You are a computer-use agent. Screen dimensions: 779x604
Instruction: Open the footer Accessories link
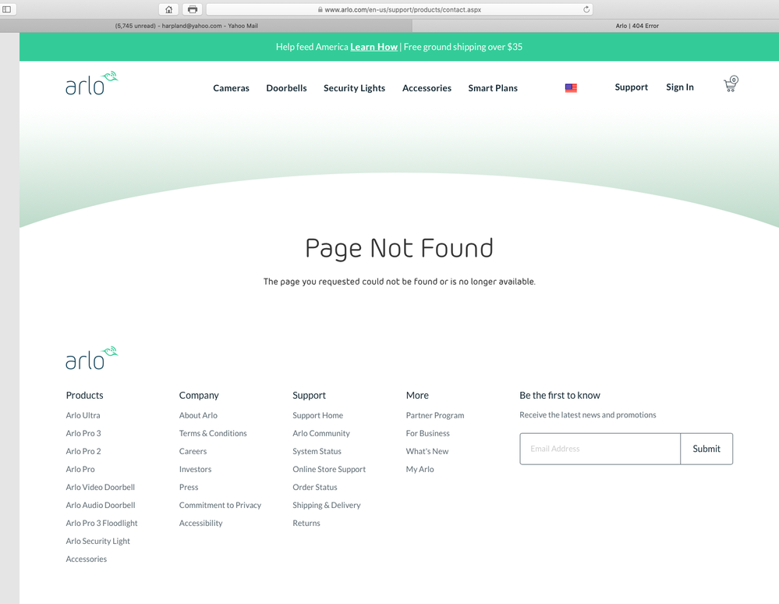tap(87, 559)
